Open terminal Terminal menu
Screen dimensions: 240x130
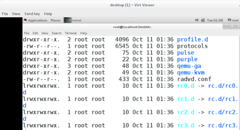tap(71, 33)
